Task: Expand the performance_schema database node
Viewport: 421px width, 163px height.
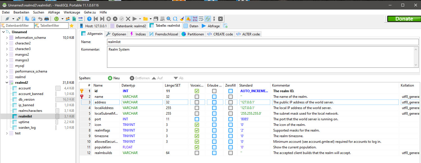Action: tap(7, 71)
